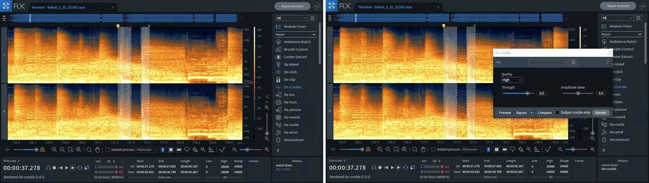Open preset dropdown in De-crackle dialog

pyautogui.click(x=548, y=62)
